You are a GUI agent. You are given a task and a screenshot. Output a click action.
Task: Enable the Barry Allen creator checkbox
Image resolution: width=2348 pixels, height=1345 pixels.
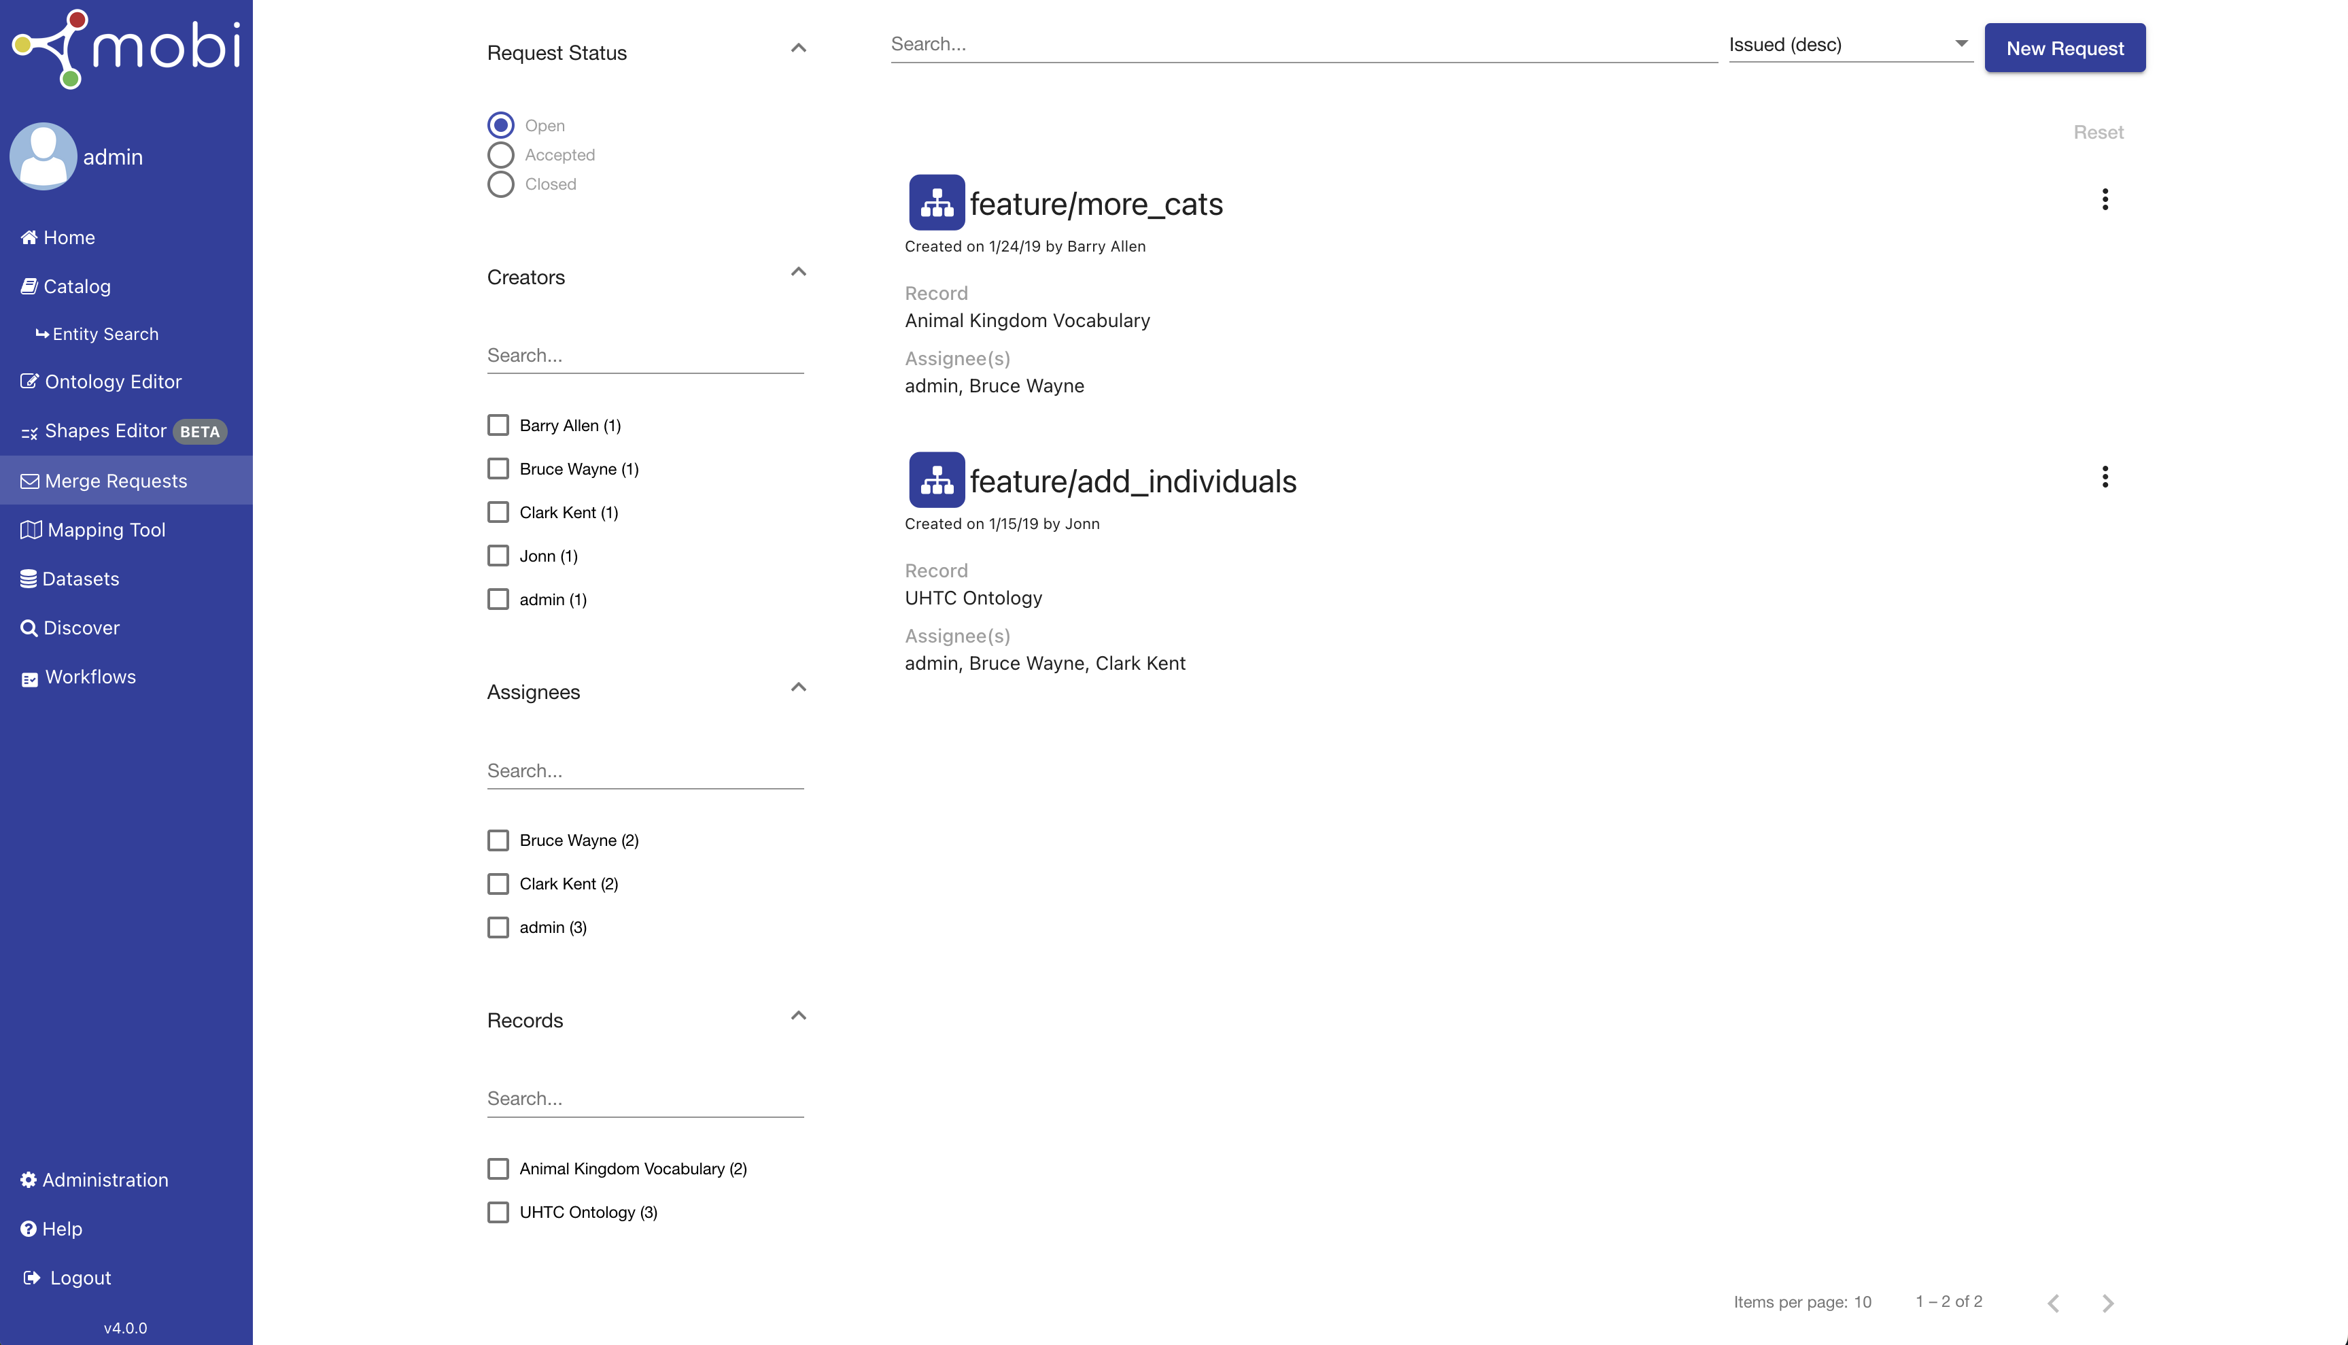(x=498, y=424)
